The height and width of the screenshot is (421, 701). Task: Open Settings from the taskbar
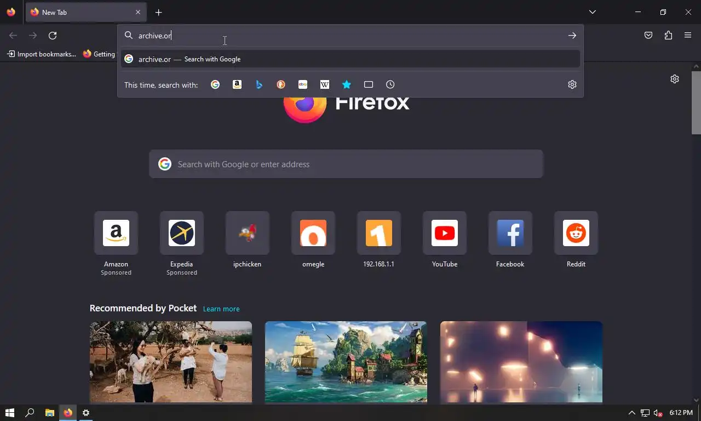[x=86, y=413]
